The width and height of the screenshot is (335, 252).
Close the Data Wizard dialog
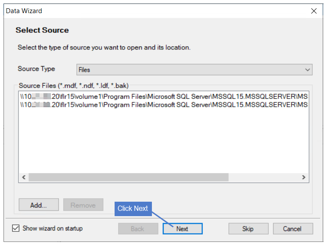(313, 11)
